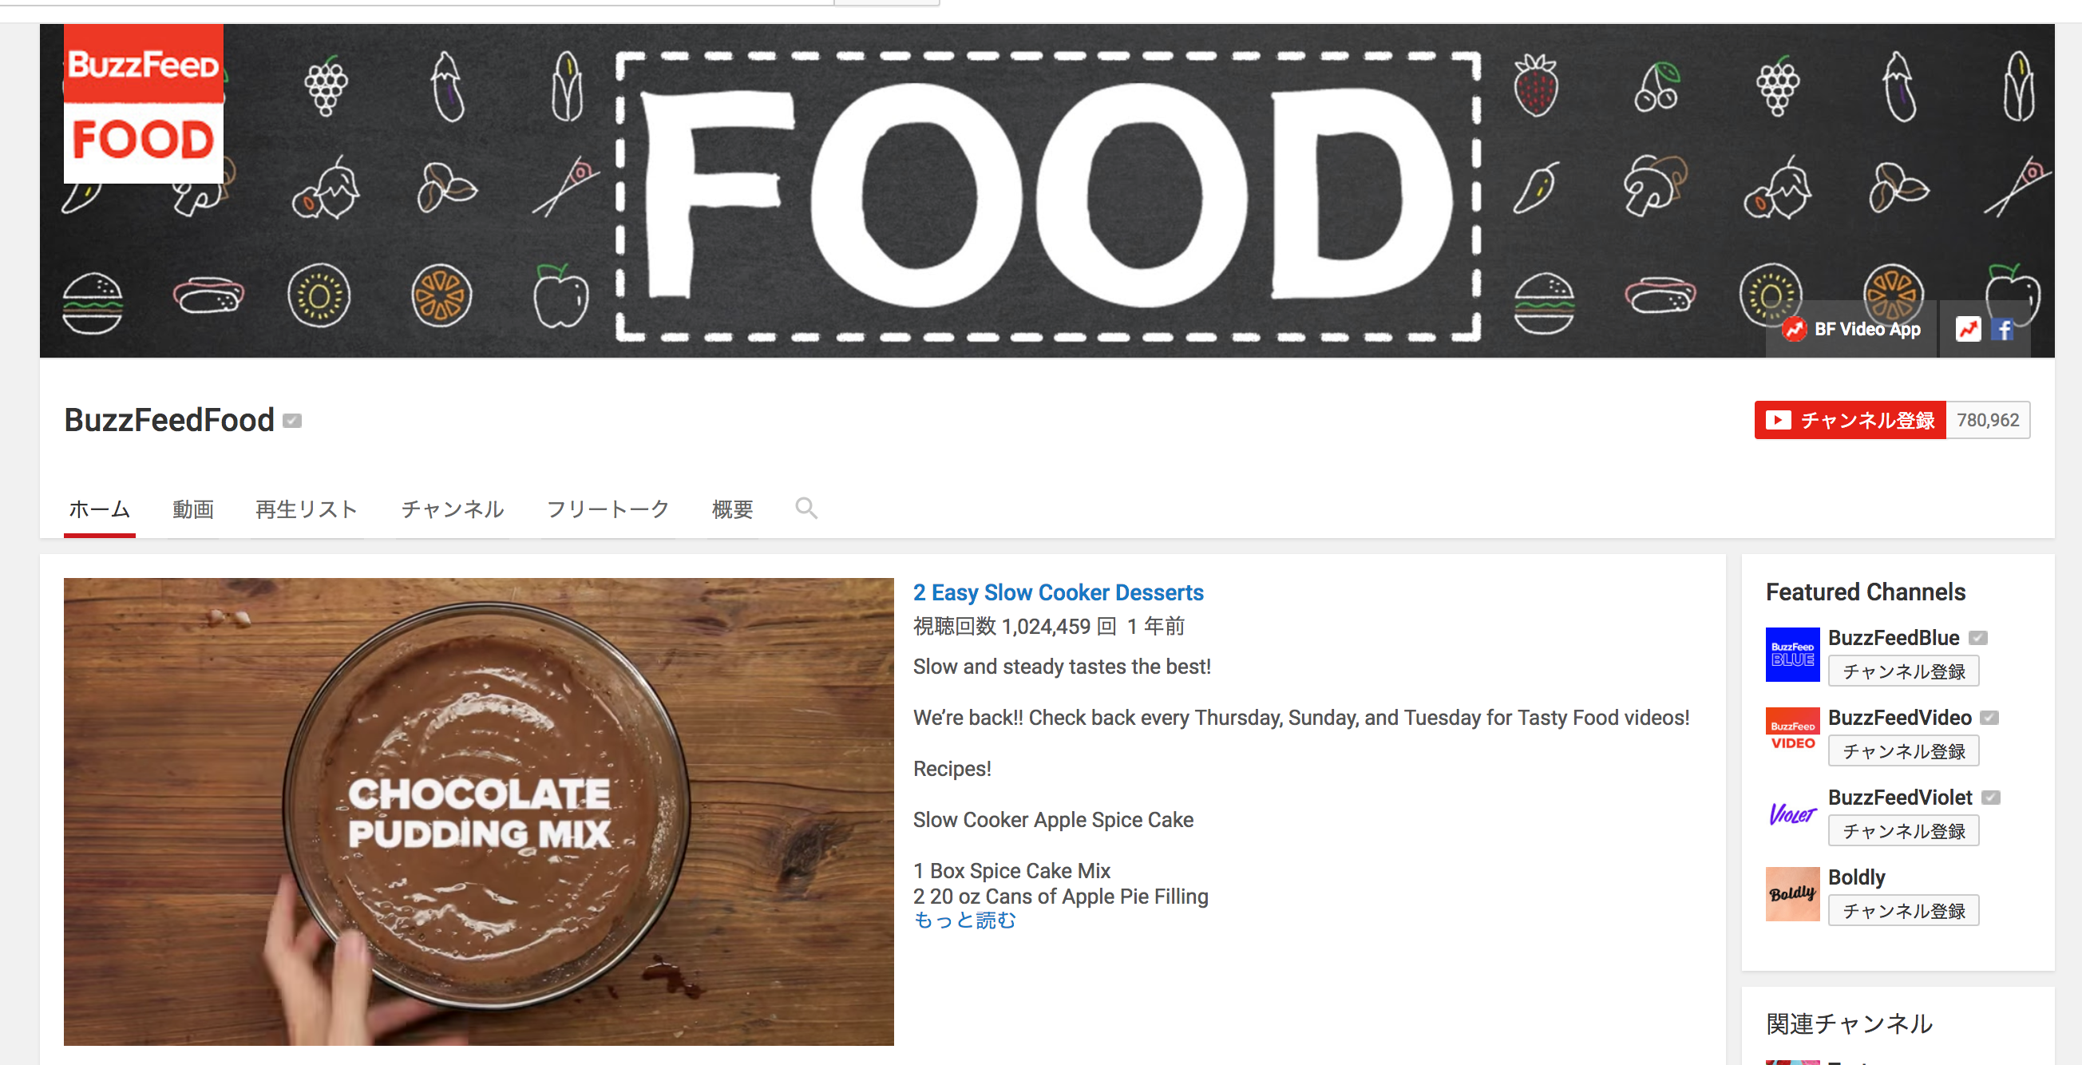Click the 関連チャンネル heading
Image resolution: width=2082 pixels, height=1065 pixels.
(1849, 1023)
